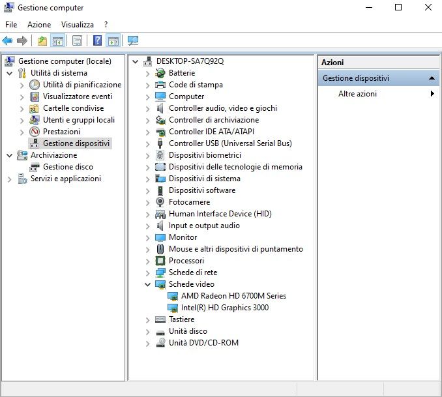Click the scan for hardware changes icon
The image size is (442, 397).
pos(133,40)
